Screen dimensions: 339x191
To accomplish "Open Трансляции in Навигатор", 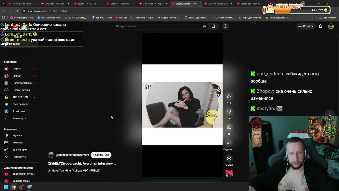I will pyautogui.click(x=20, y=150).
